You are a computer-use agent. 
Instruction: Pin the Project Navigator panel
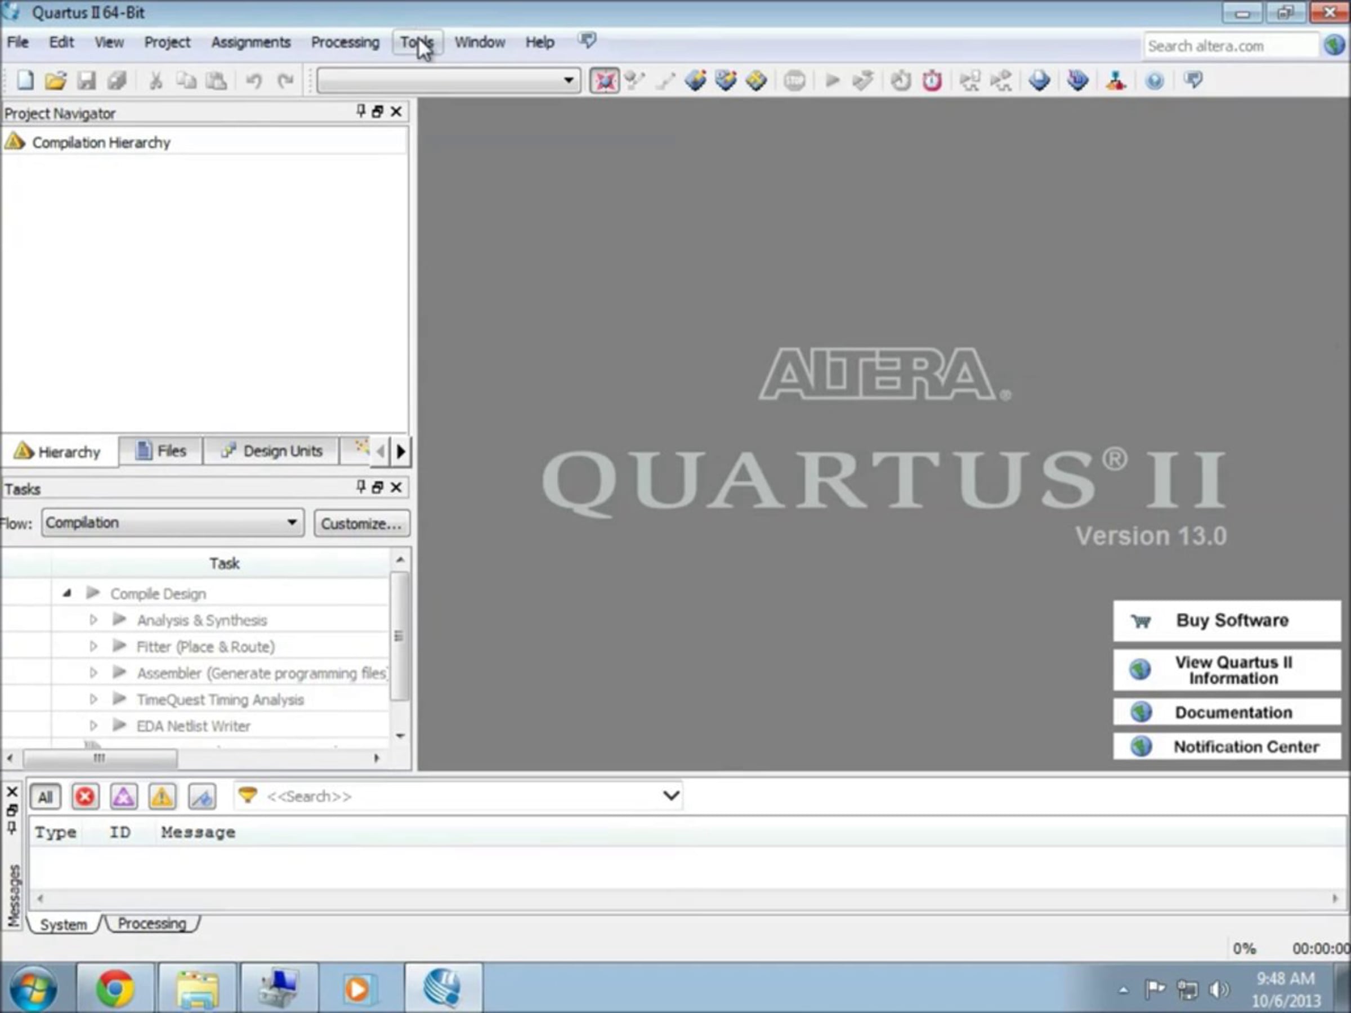click(361, 111)
